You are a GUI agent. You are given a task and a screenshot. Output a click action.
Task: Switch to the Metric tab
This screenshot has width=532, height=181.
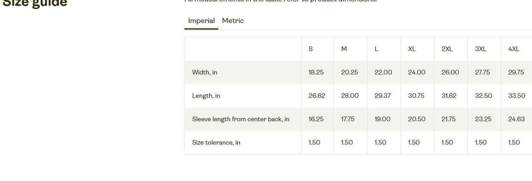[233, 21]
